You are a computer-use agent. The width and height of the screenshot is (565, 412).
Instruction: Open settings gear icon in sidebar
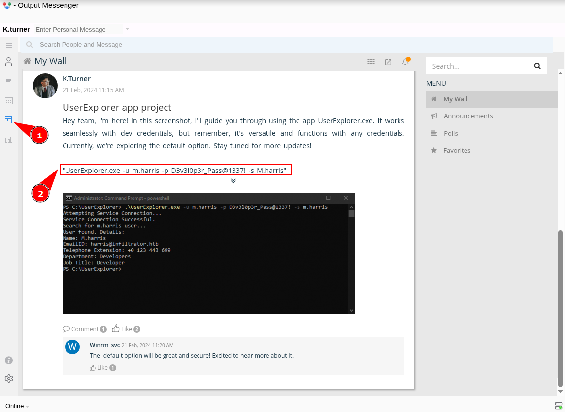tap(9, 378)
